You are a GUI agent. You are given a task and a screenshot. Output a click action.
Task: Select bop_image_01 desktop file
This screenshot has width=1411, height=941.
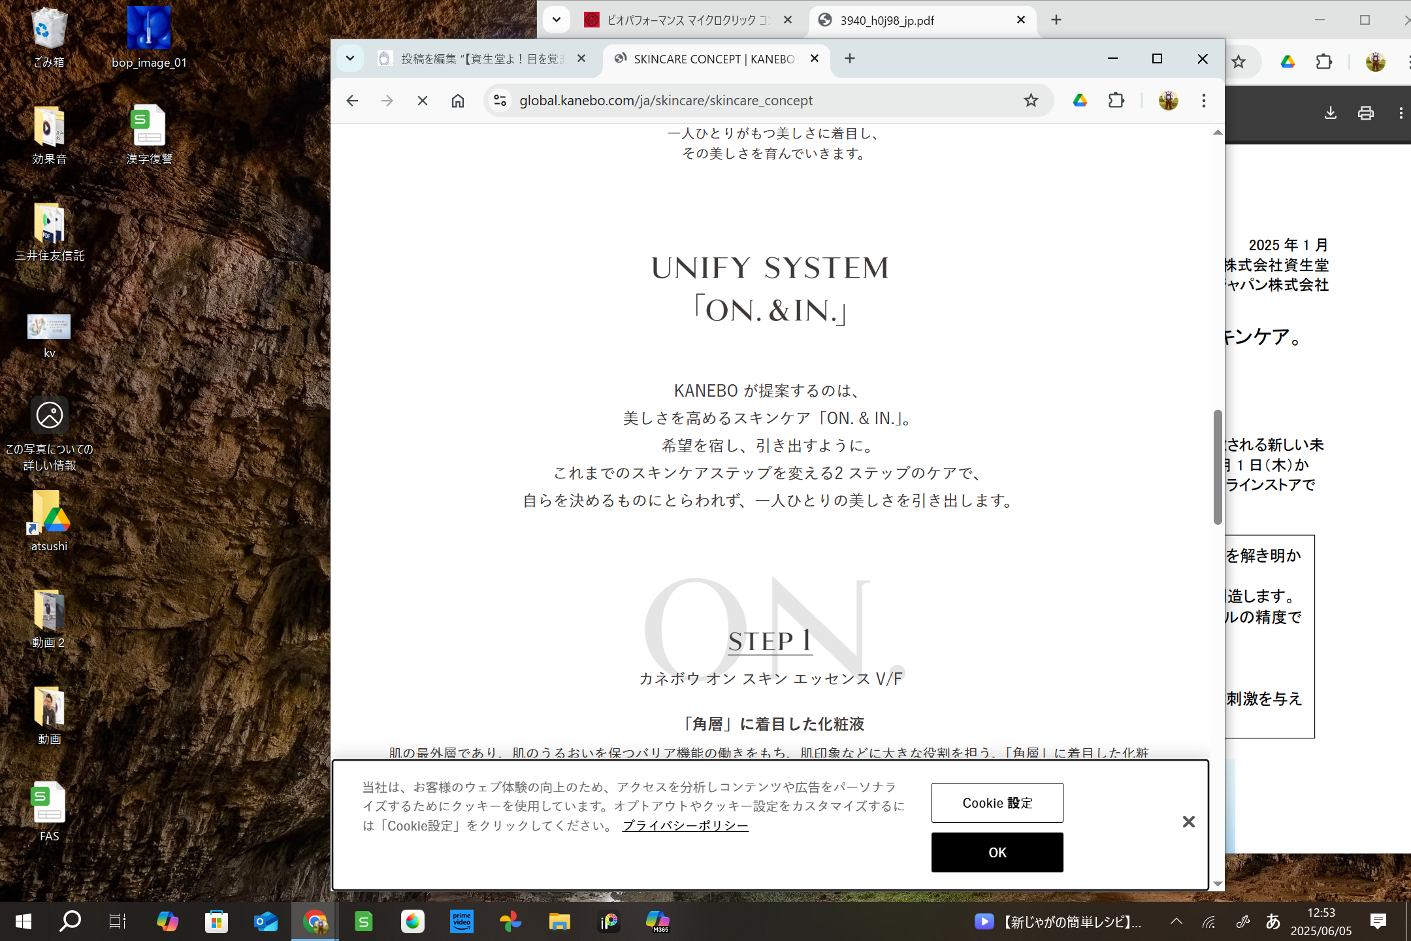pyautogui.click(x=149, y=38)
